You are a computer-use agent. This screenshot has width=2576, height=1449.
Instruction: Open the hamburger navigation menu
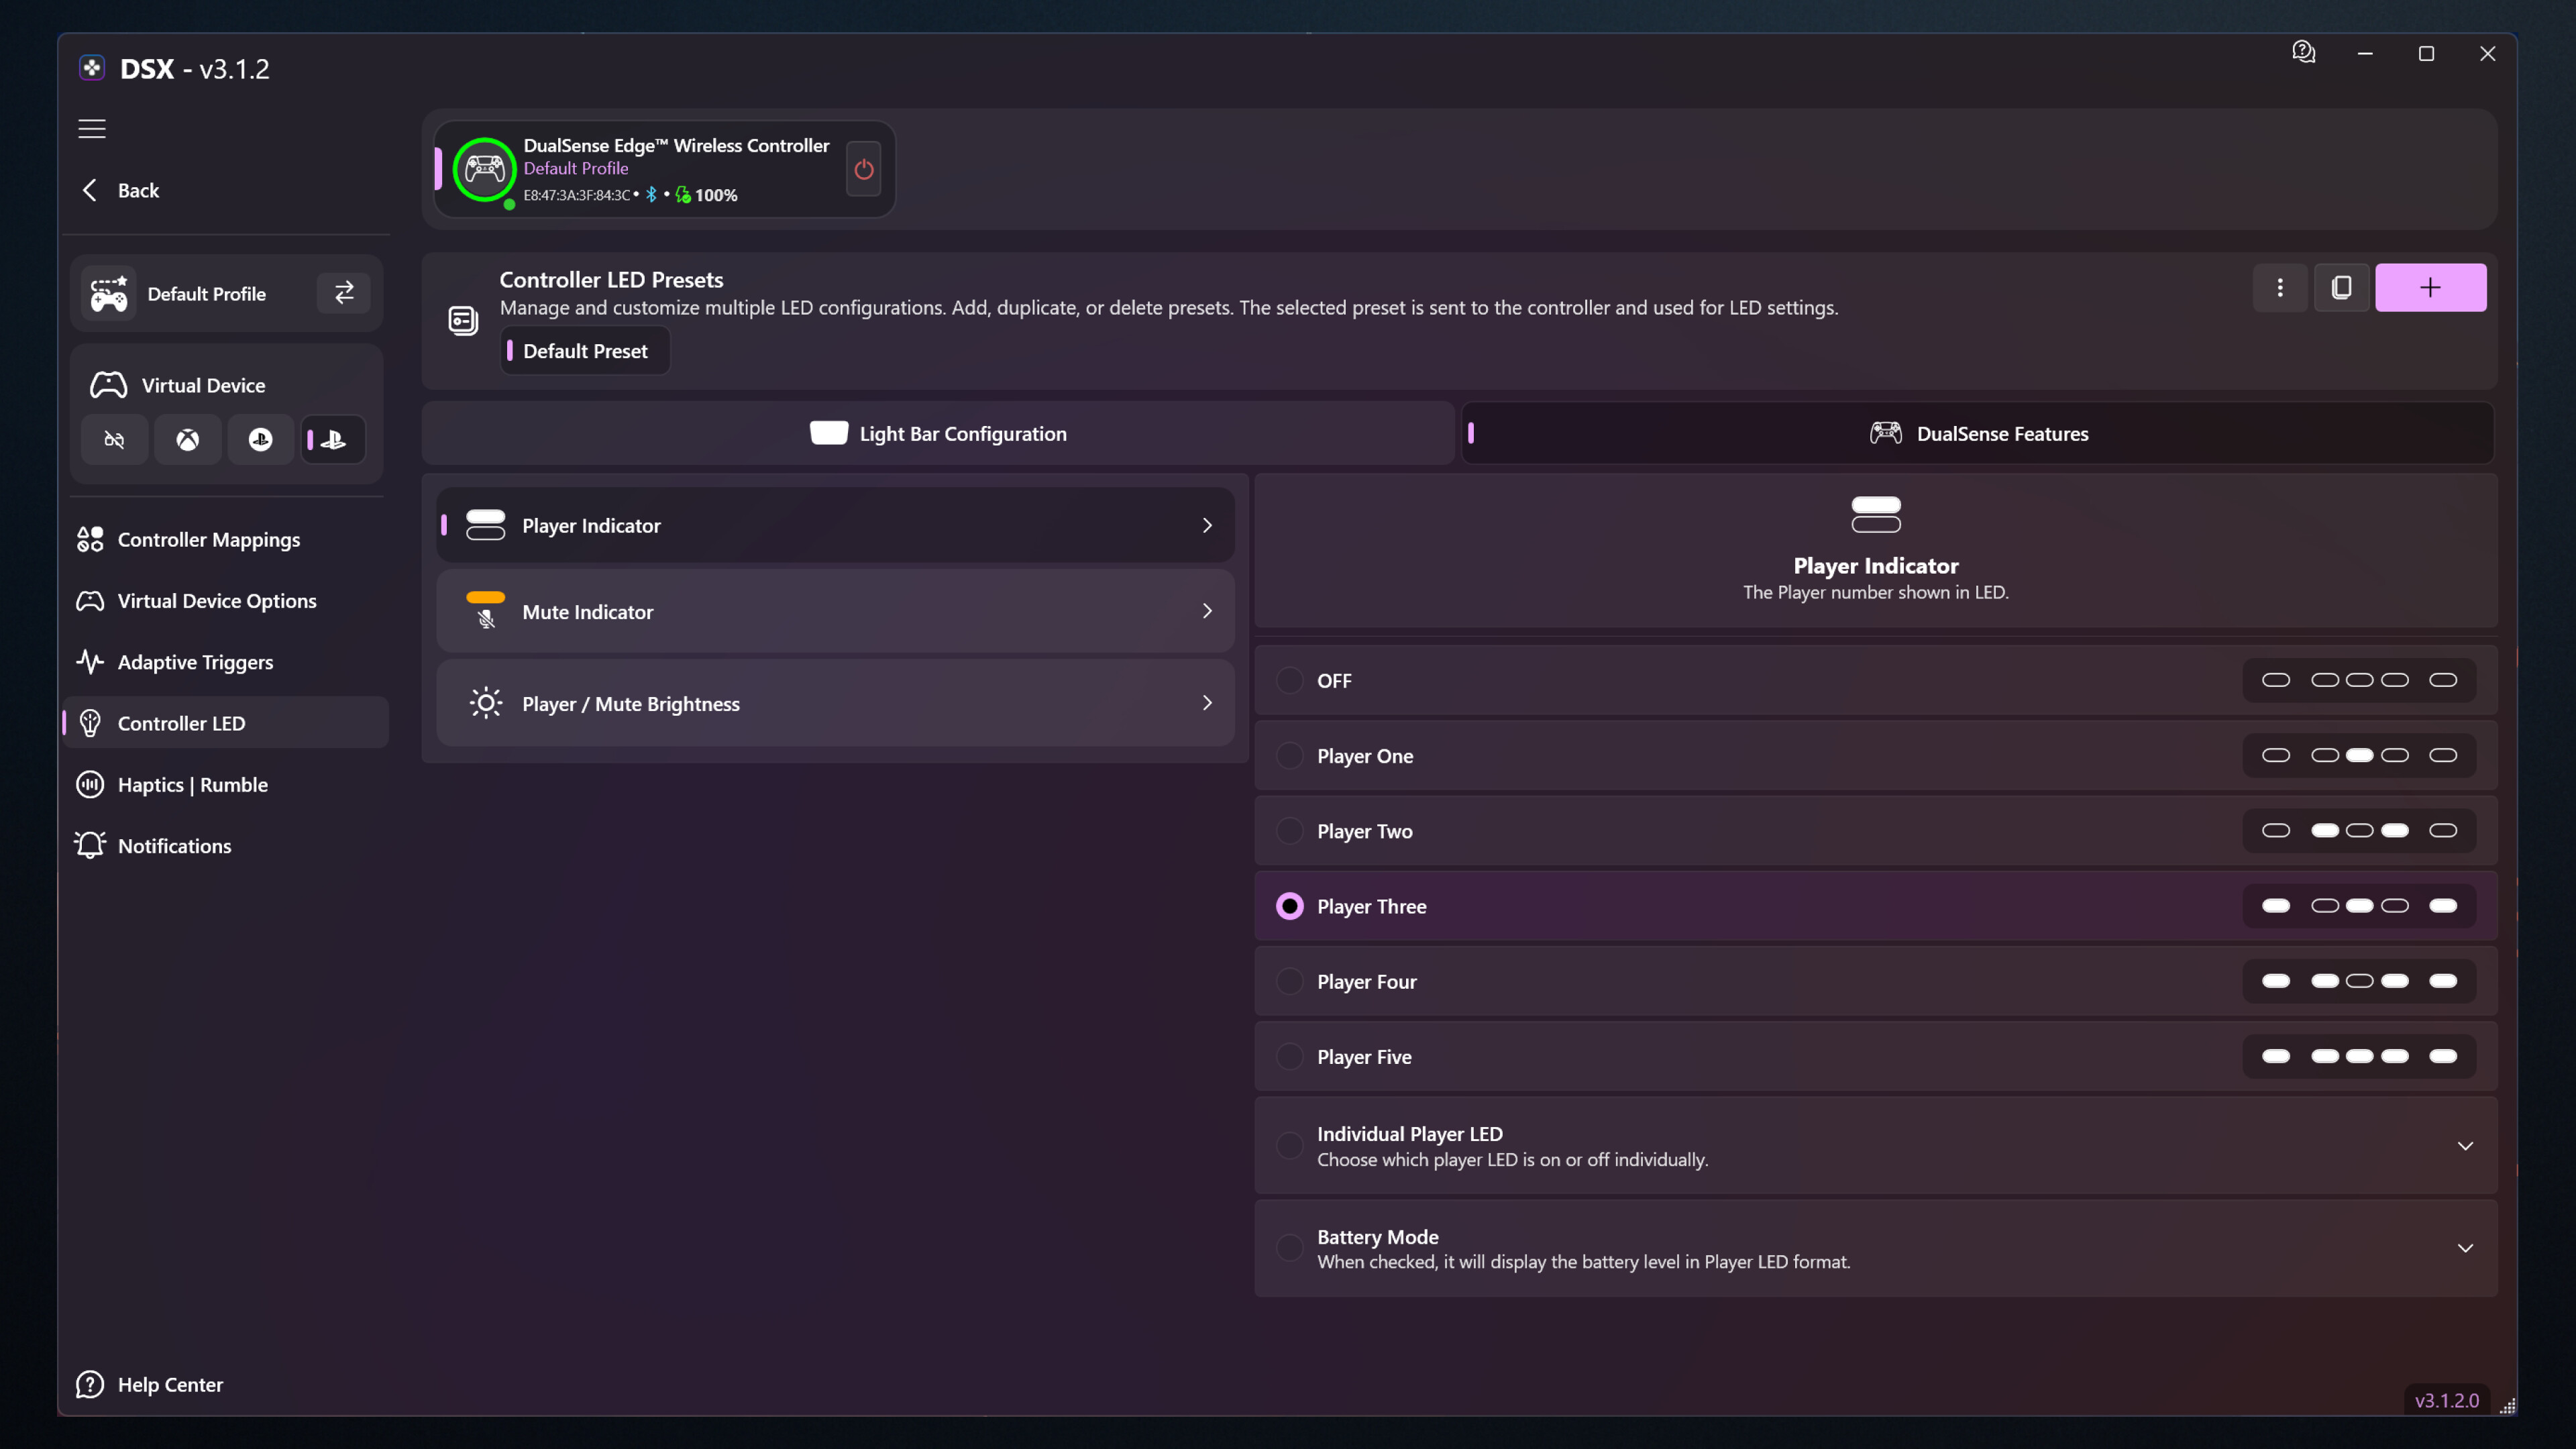pyautogui.click(x=91, y=128)
